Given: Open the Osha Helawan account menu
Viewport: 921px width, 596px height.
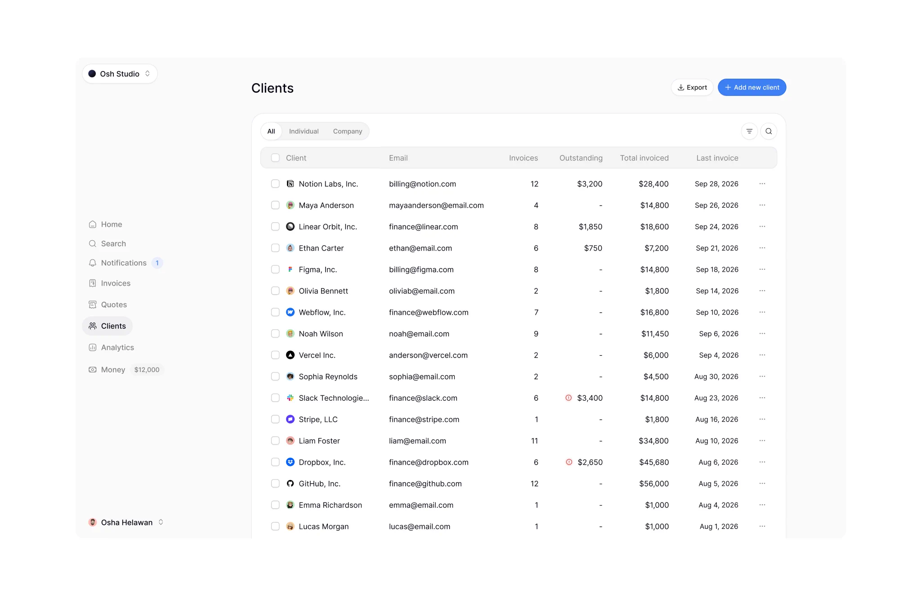Looking at the screenshot, I should point(126,522).
